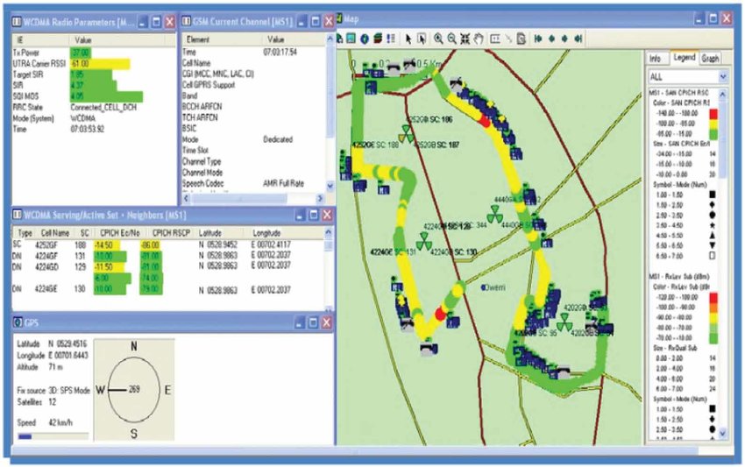Click the WCDMA Radio Parameters window title icon

pos(17,22)
